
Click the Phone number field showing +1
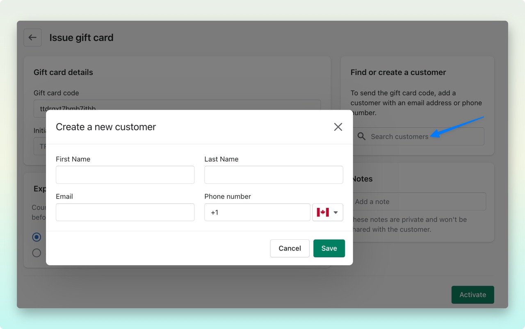257,212
